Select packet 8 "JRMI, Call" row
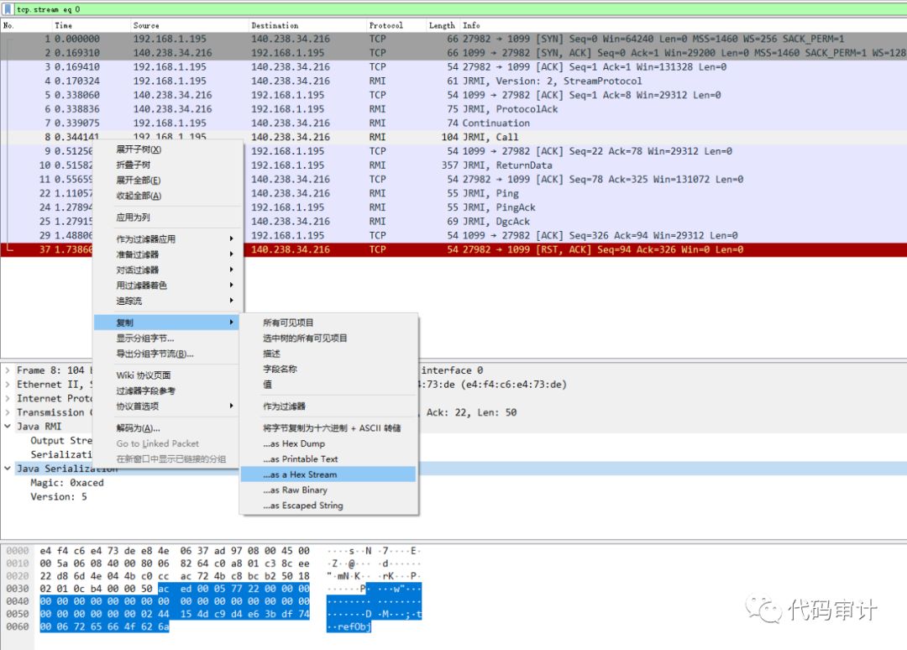 click(453, 137)
